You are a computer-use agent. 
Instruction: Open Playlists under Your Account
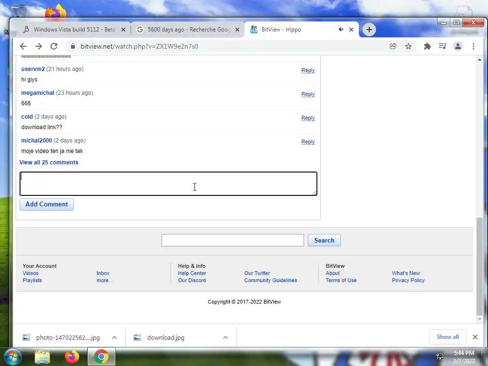[32, 280]
